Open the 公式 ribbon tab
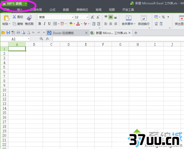The height and width of the screenshot is (149, 184). coord(53,10)
